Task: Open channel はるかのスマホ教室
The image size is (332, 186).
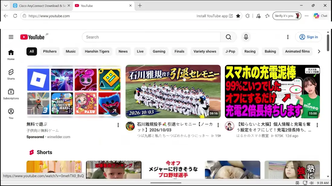Action: pyautogui.click(x=252, y=136)
